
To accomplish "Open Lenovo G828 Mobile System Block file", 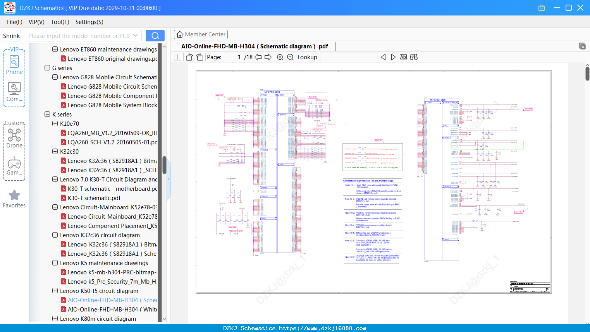I will click(109, 105).
